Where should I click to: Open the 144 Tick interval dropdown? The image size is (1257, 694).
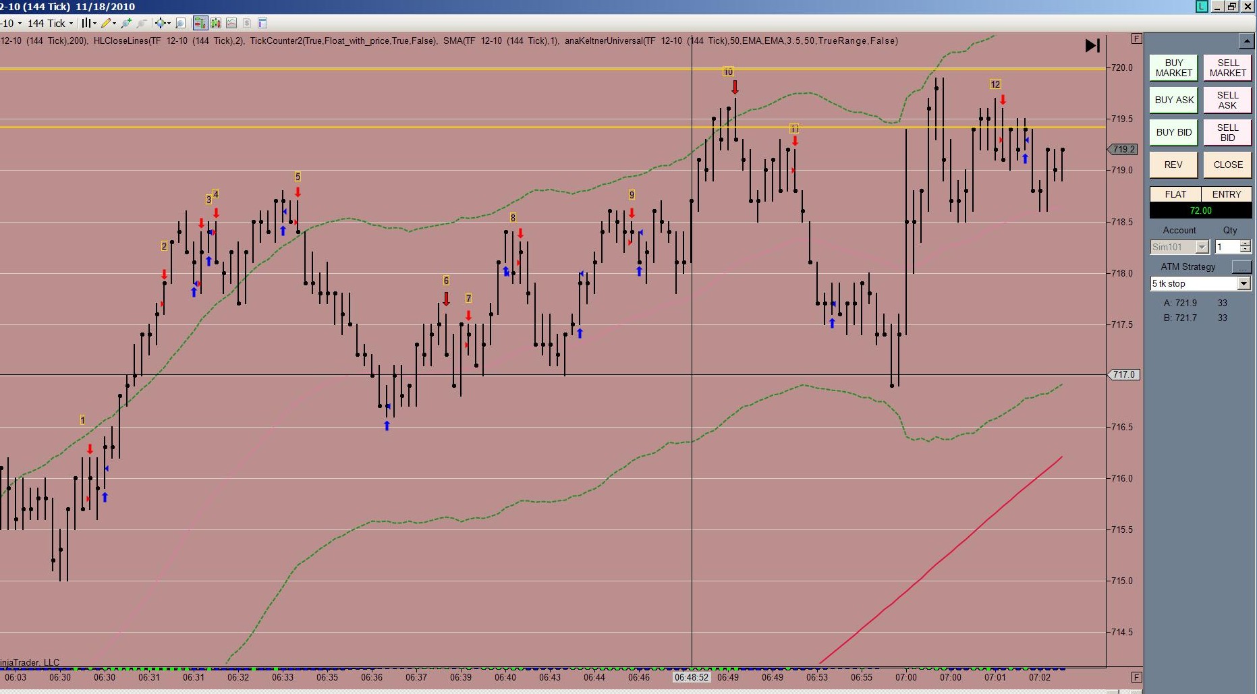pyautogui.click(x=50, y=23)
